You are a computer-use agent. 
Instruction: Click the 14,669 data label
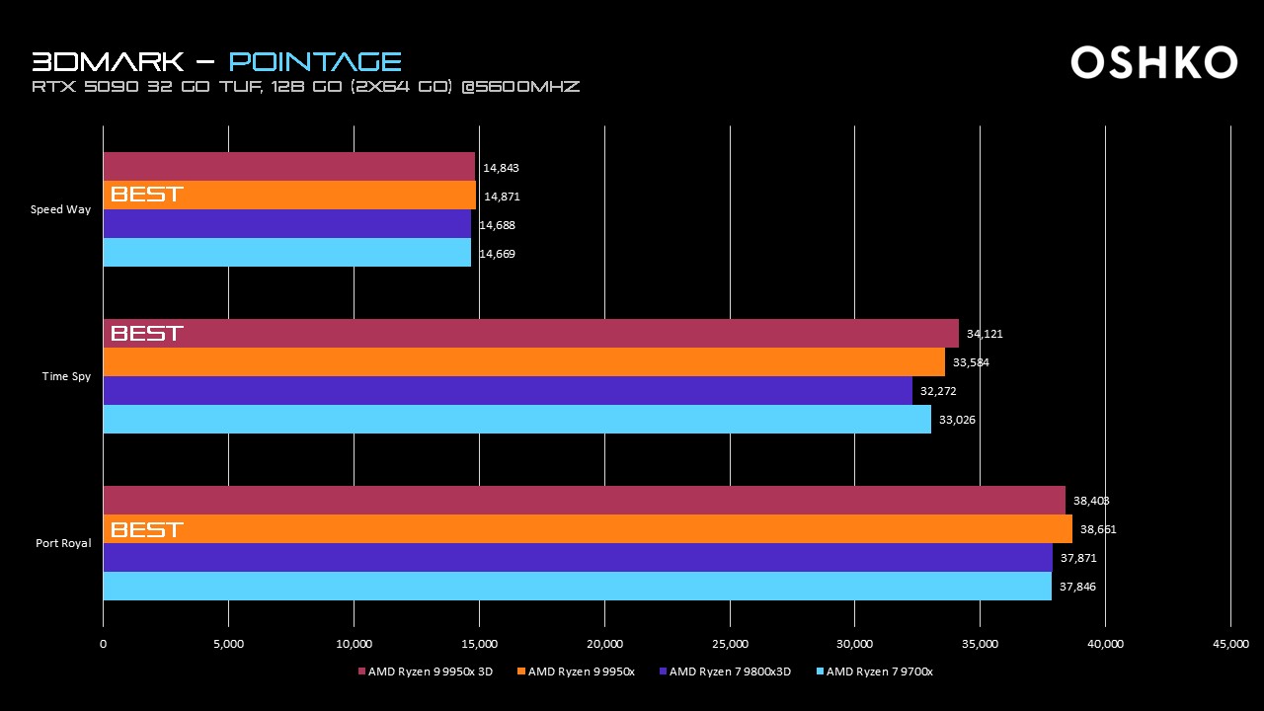point(497,254)
